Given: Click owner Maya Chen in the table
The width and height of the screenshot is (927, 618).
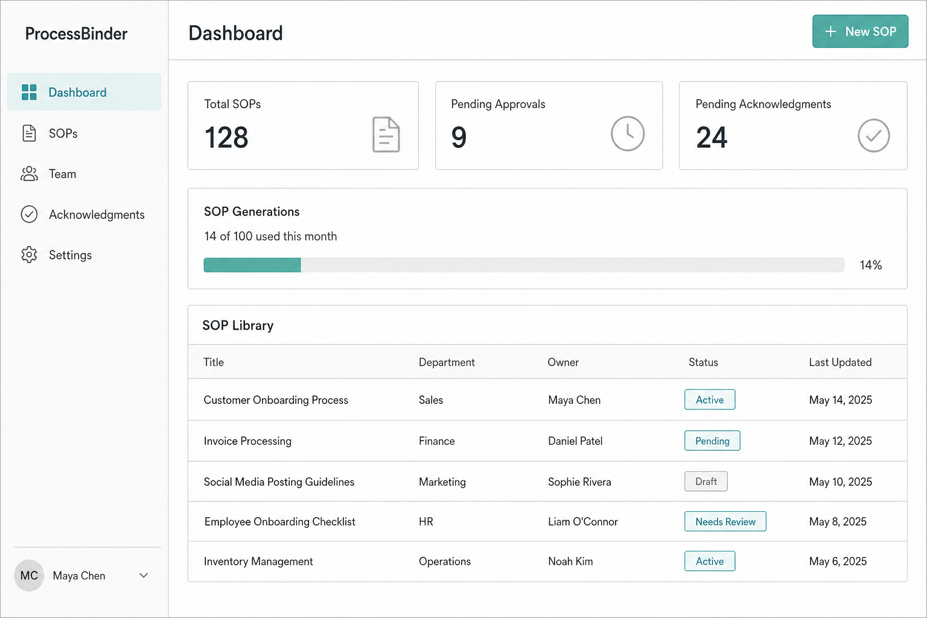Looking at the screenshot, I should [575, 400].
